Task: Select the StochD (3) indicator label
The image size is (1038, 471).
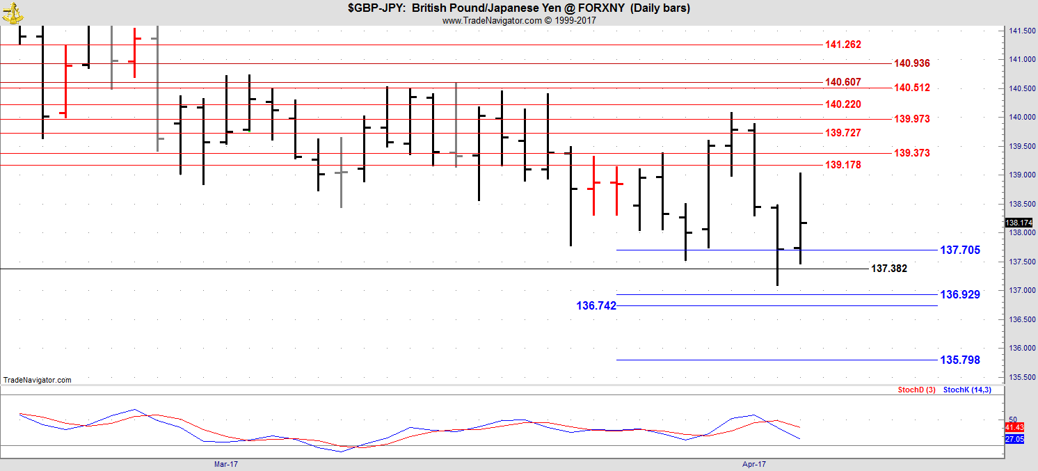Action: 916,390
